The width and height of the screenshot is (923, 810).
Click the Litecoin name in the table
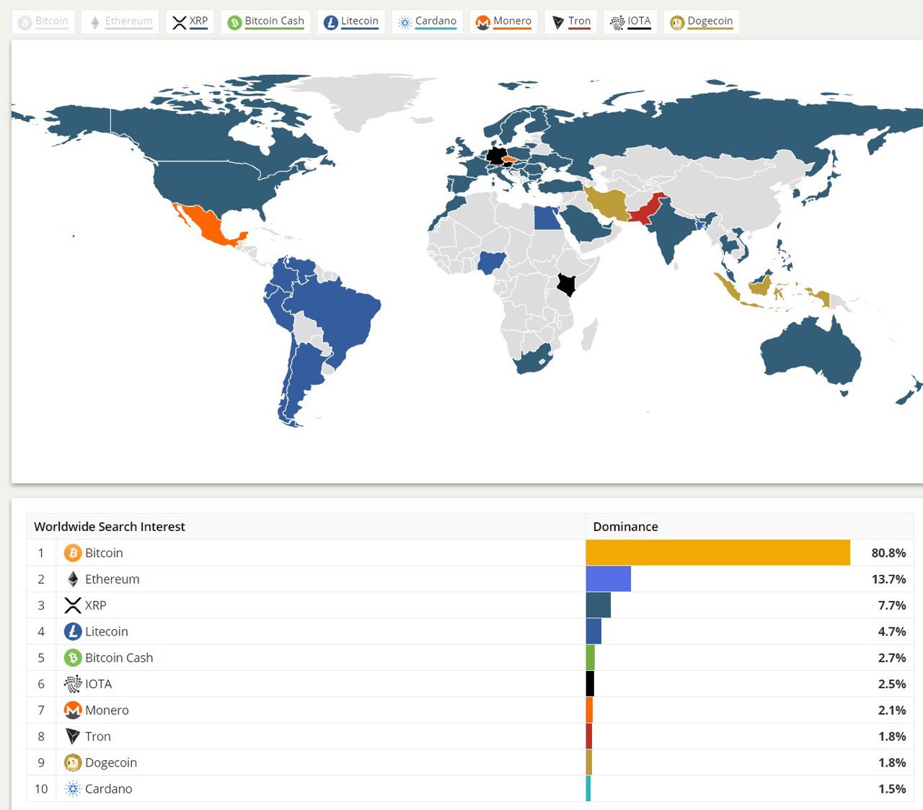coord(107,631)
